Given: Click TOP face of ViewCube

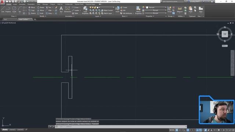Looking at the screenshot, I should point(225,34).
